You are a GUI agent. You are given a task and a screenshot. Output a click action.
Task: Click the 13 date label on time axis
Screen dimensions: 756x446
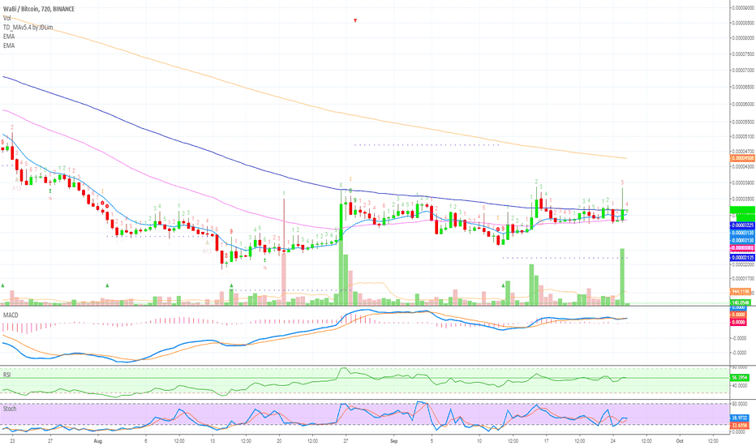coord(213,440)
